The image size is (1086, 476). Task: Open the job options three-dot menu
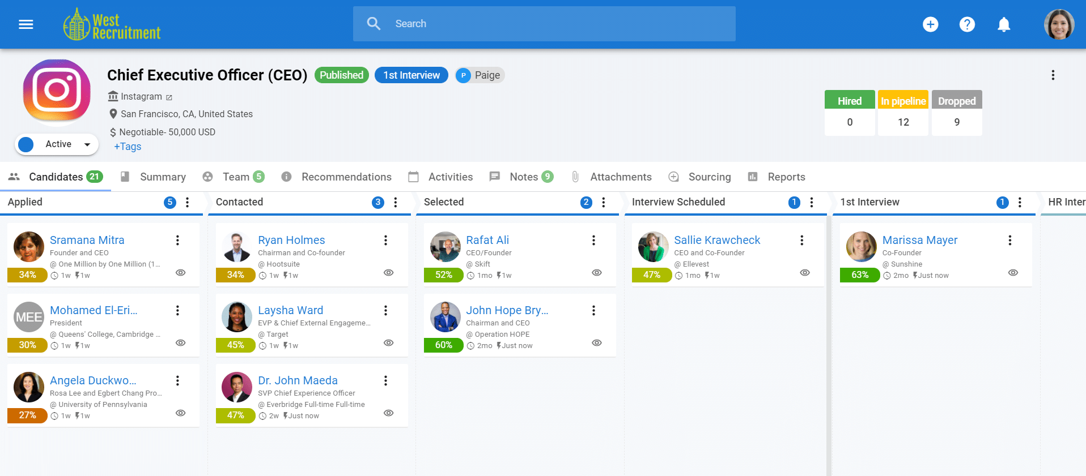1053,75
